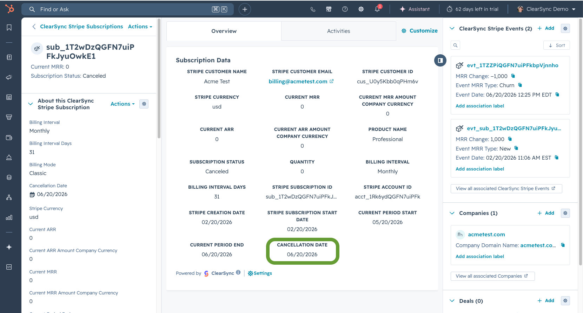Open the billing@acmetest.com email link
This screenshot has width=583, height=313.
(301, 82)
